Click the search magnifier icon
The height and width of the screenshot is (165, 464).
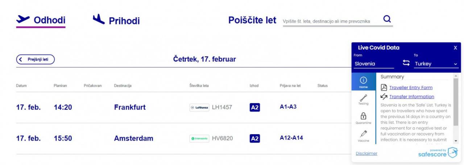point(387,20)
